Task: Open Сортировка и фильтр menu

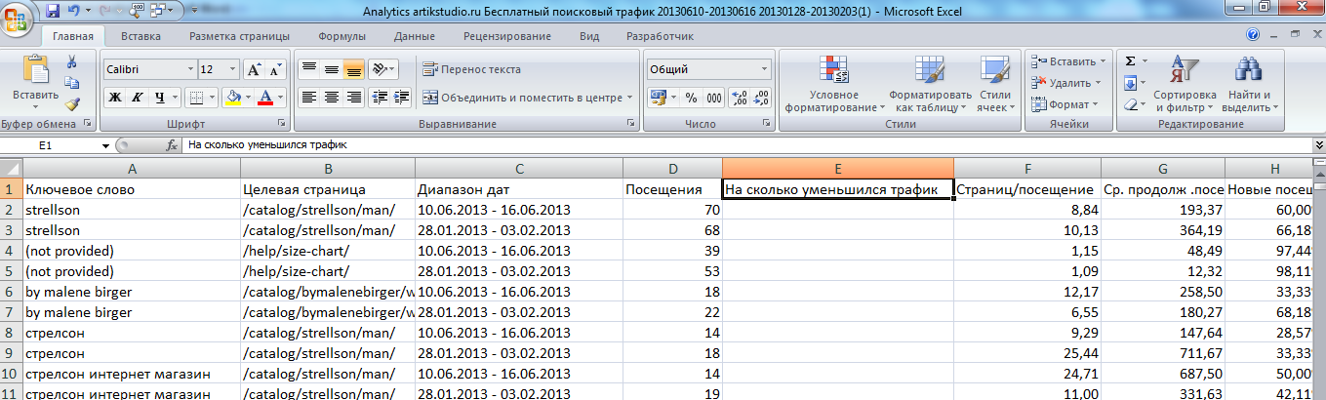Action: [x=1184, y=83]
